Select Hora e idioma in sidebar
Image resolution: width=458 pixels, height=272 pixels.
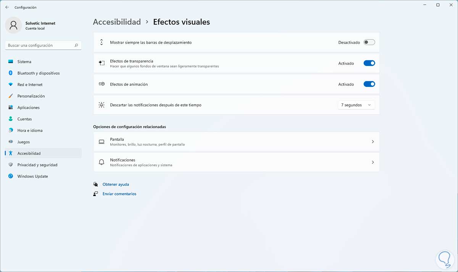click(30, 130)
